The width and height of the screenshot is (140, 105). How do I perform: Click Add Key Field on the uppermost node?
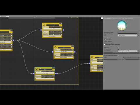(x=52, y=29)
